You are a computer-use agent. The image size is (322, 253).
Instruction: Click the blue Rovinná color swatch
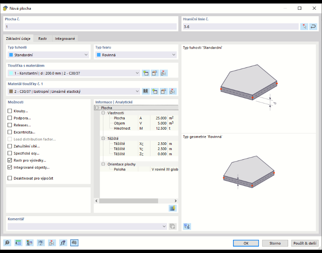pos(99,55)
